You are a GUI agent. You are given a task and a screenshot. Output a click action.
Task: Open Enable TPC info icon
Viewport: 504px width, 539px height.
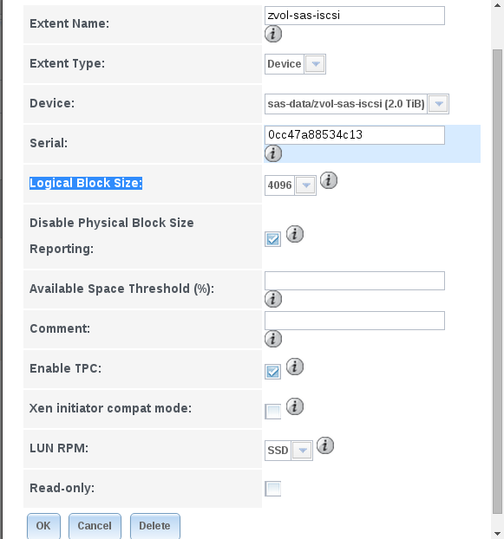[x=295, y=367]
